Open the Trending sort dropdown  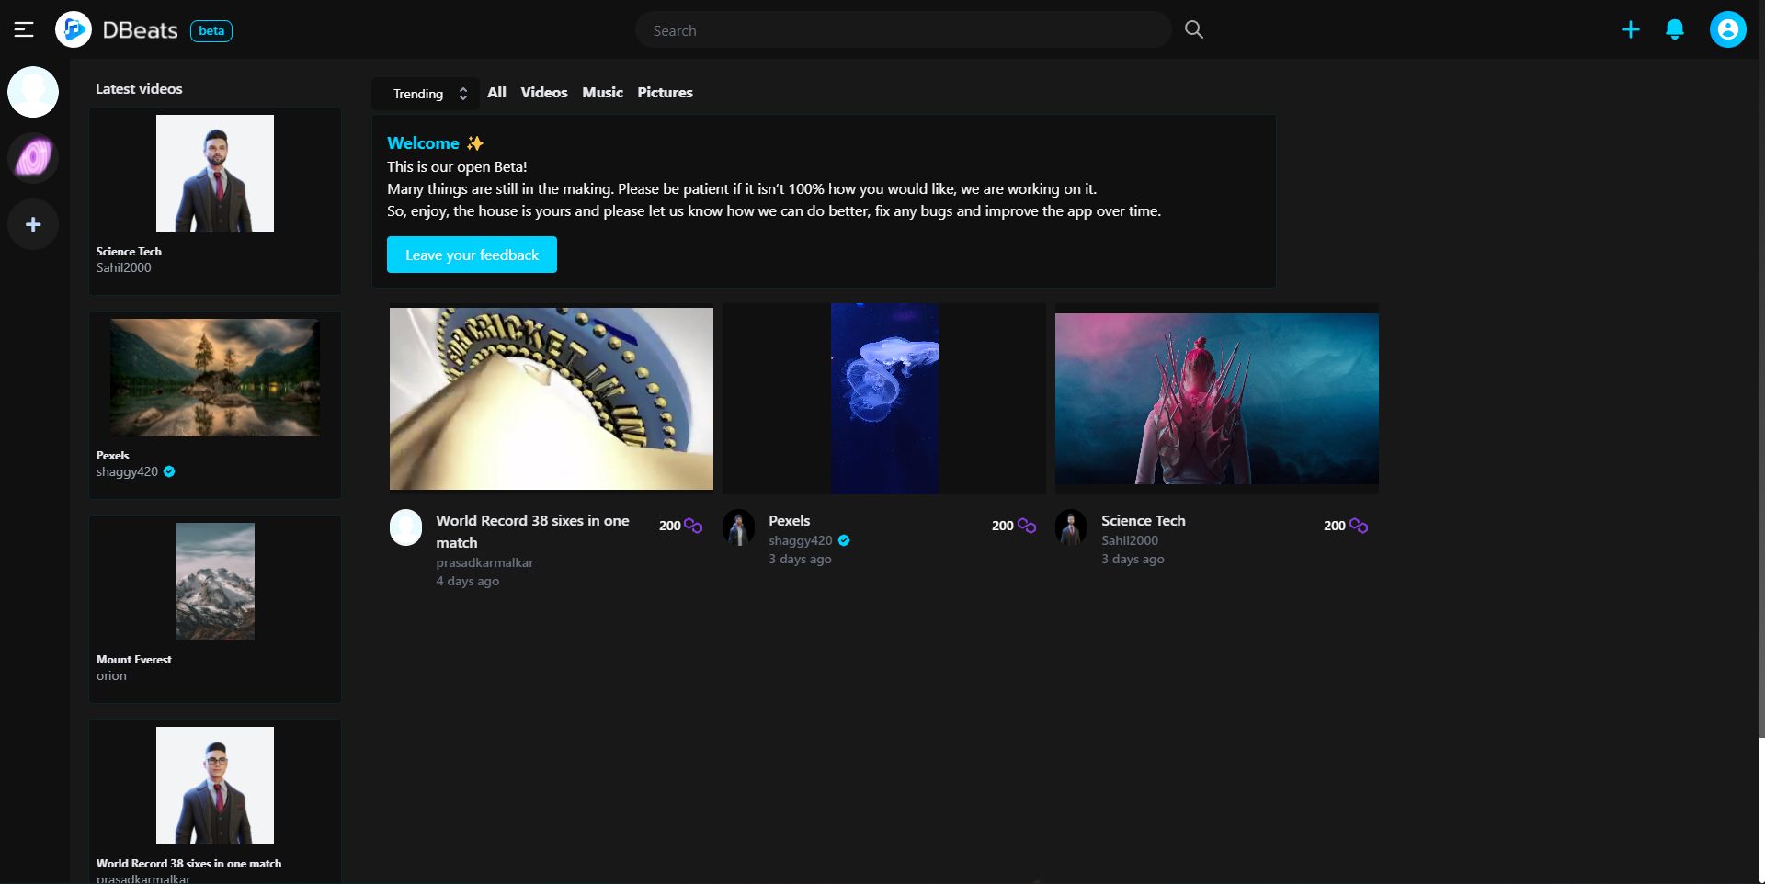click(427, 94)
